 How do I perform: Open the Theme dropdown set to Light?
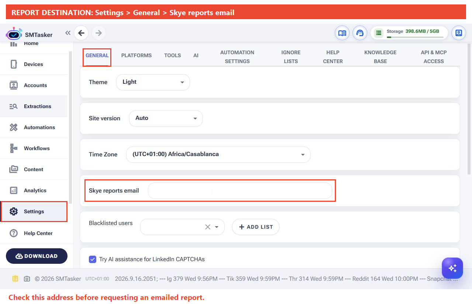153,82
